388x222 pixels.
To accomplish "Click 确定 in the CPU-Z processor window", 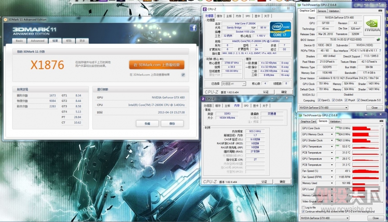I will pos(284,92).
